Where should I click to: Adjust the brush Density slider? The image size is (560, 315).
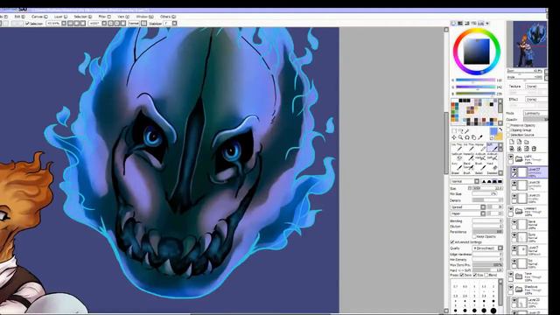(x=487, y=200)
